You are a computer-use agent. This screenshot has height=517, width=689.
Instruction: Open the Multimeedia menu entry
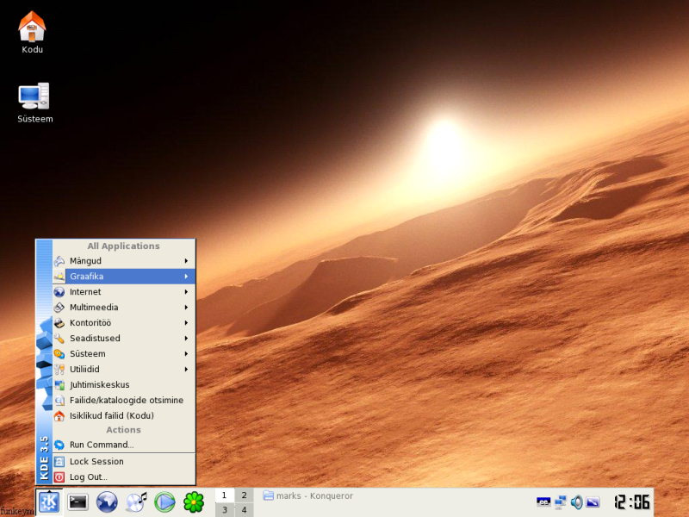pyautogui.click(x=124, y=308)
